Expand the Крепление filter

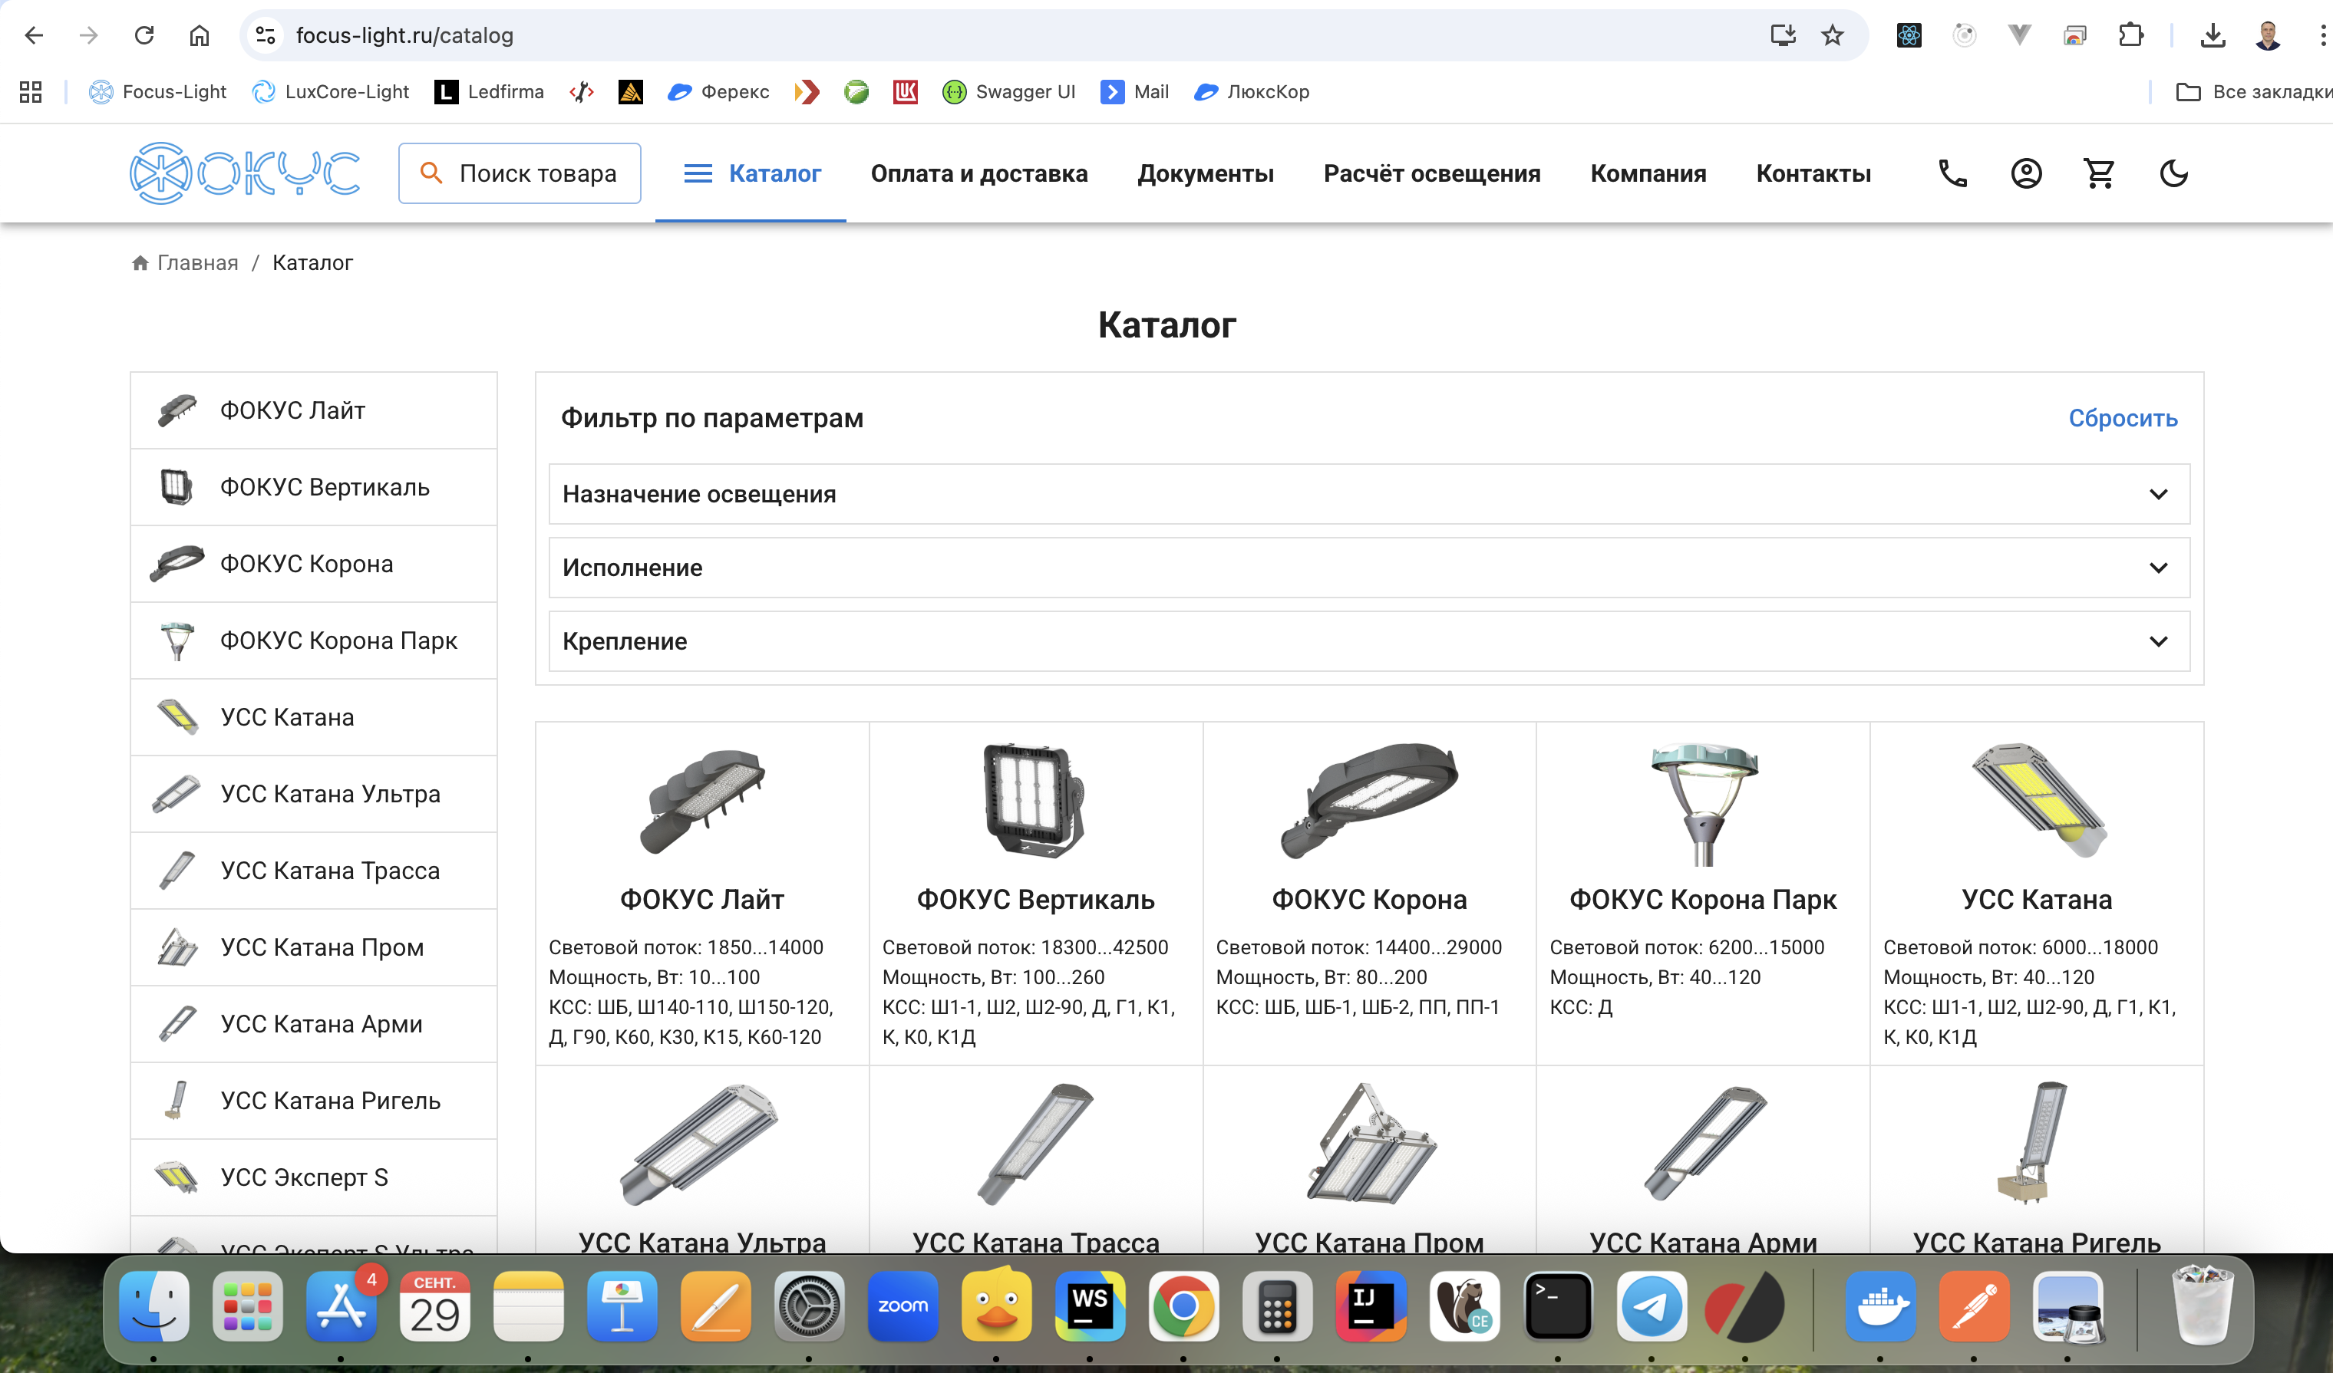pyautogui.click(x=1368, y=641)
